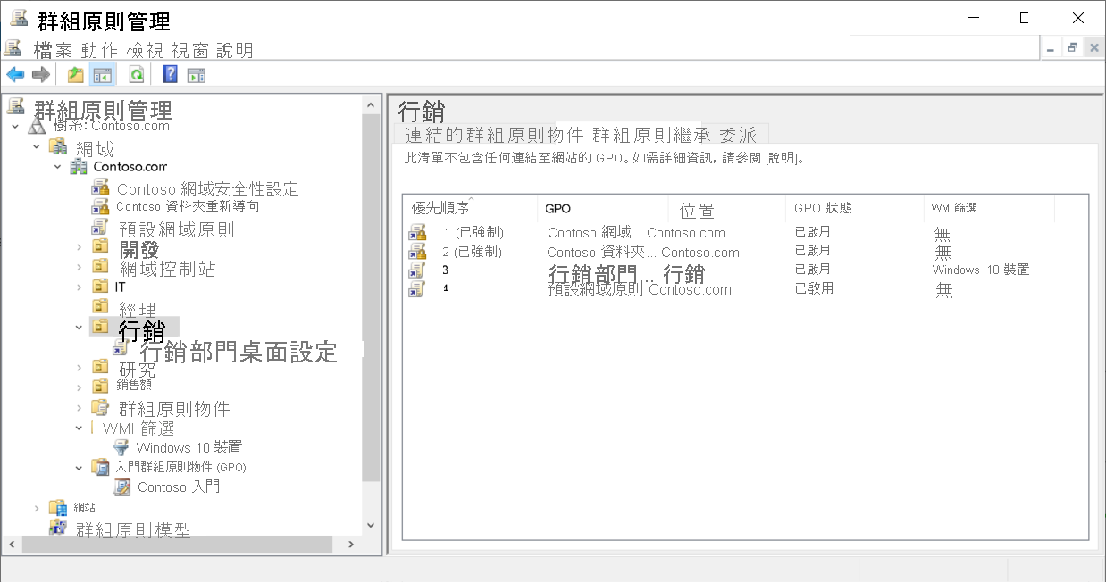Collapse the 行銷 organizational unit

pyautogui.click(x=79, y=327)
